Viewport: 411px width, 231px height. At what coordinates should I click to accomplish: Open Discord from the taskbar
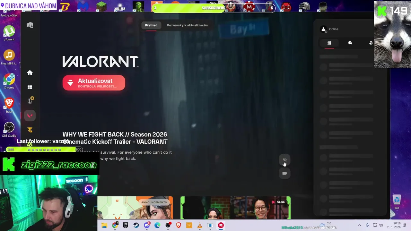pyautogui.click(x=147, y=226)
